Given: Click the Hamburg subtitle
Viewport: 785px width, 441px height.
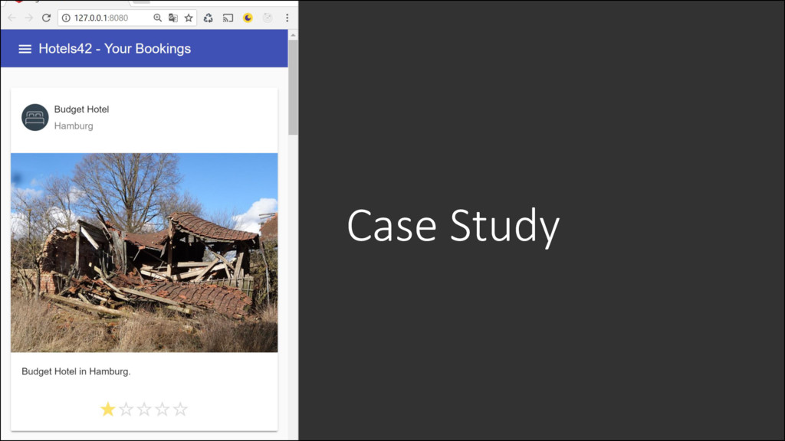Looking at the screenshot, I should pyautogui.click(x=74, y=126).
